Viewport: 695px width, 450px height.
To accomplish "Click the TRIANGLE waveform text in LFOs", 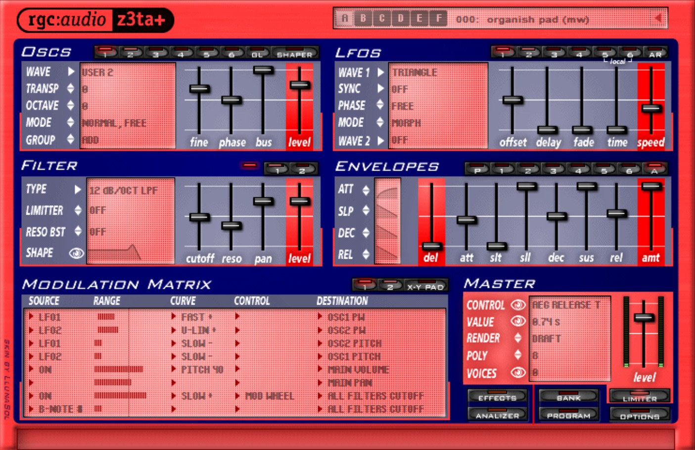I will click(415, 72).
